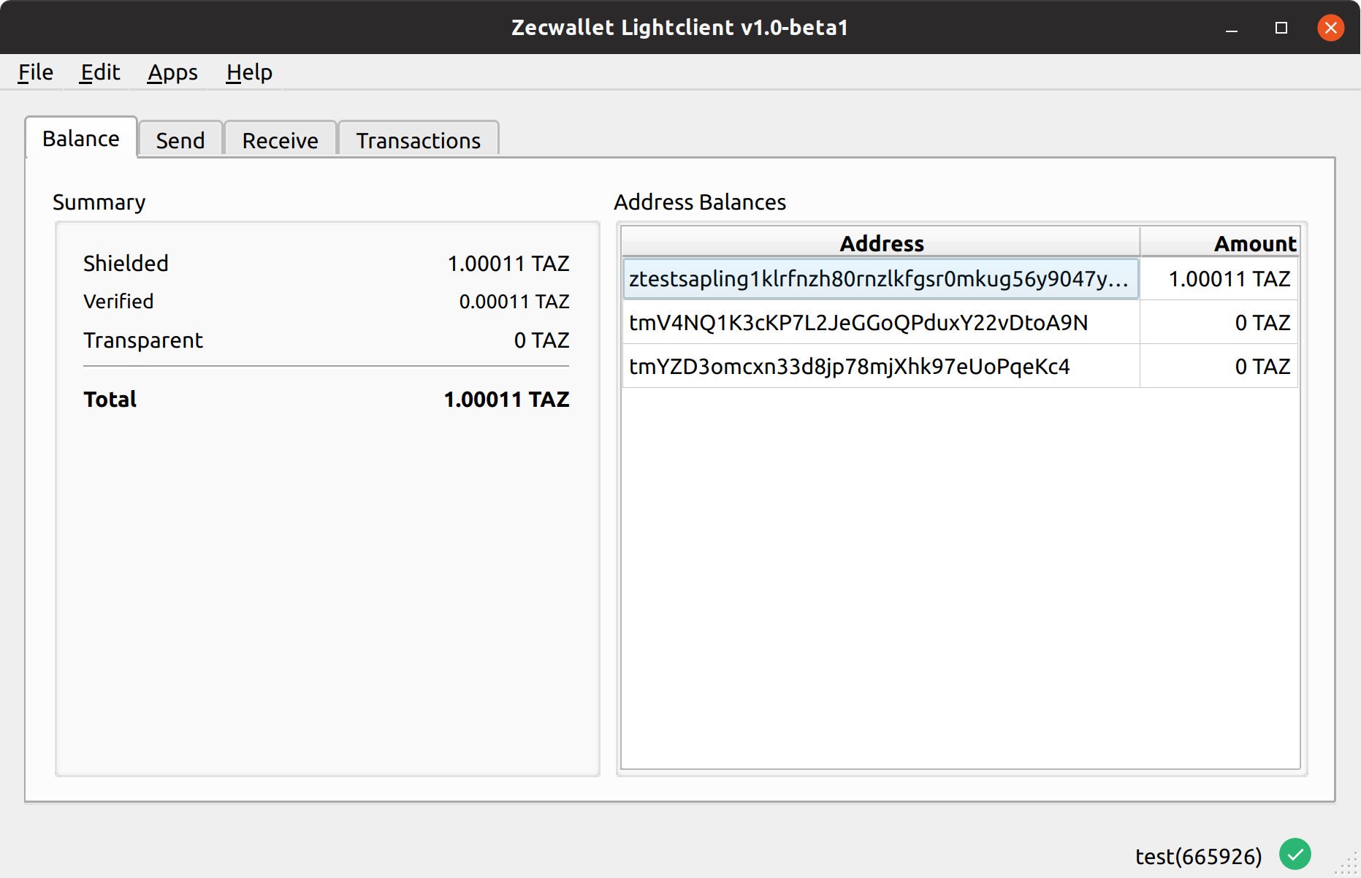This screenshot has width=1361, height=878.
Task: Close the Zecwallet window
Action: (1330, 28)
